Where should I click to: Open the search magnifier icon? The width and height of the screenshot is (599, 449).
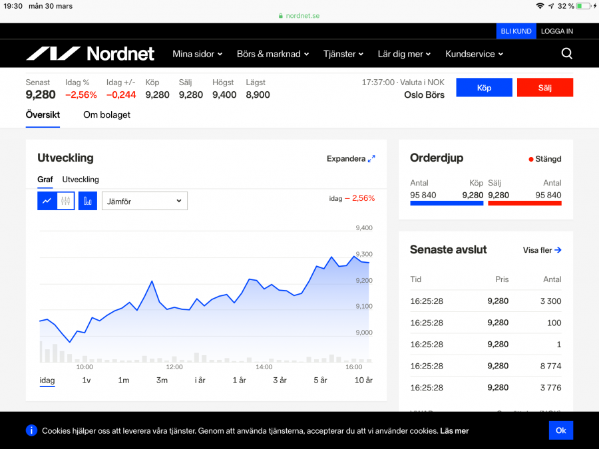tap(566, 54)
